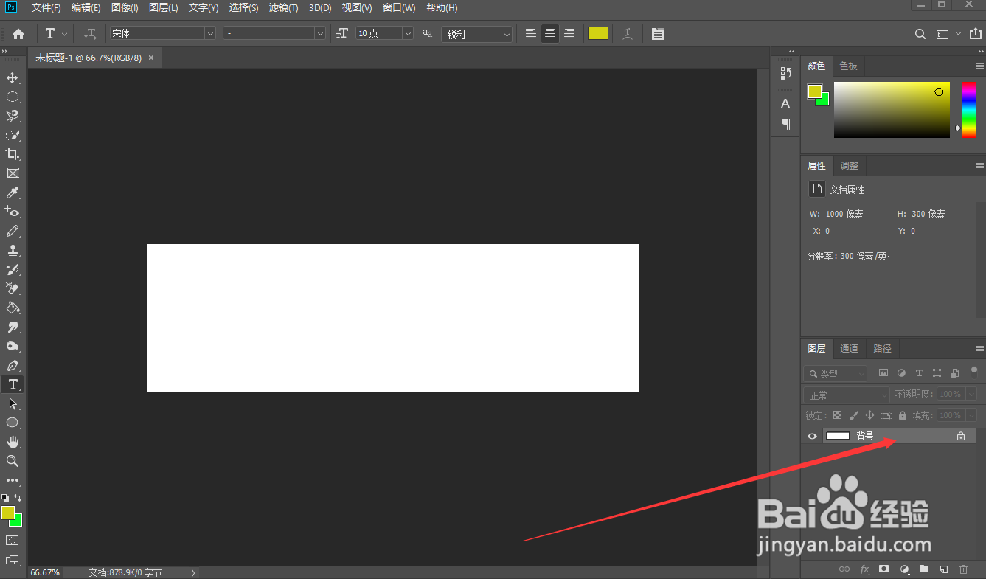This screenshot has height=579, width=986.
Task: Select the Horizontal Type tool
Action: point(13,384)
